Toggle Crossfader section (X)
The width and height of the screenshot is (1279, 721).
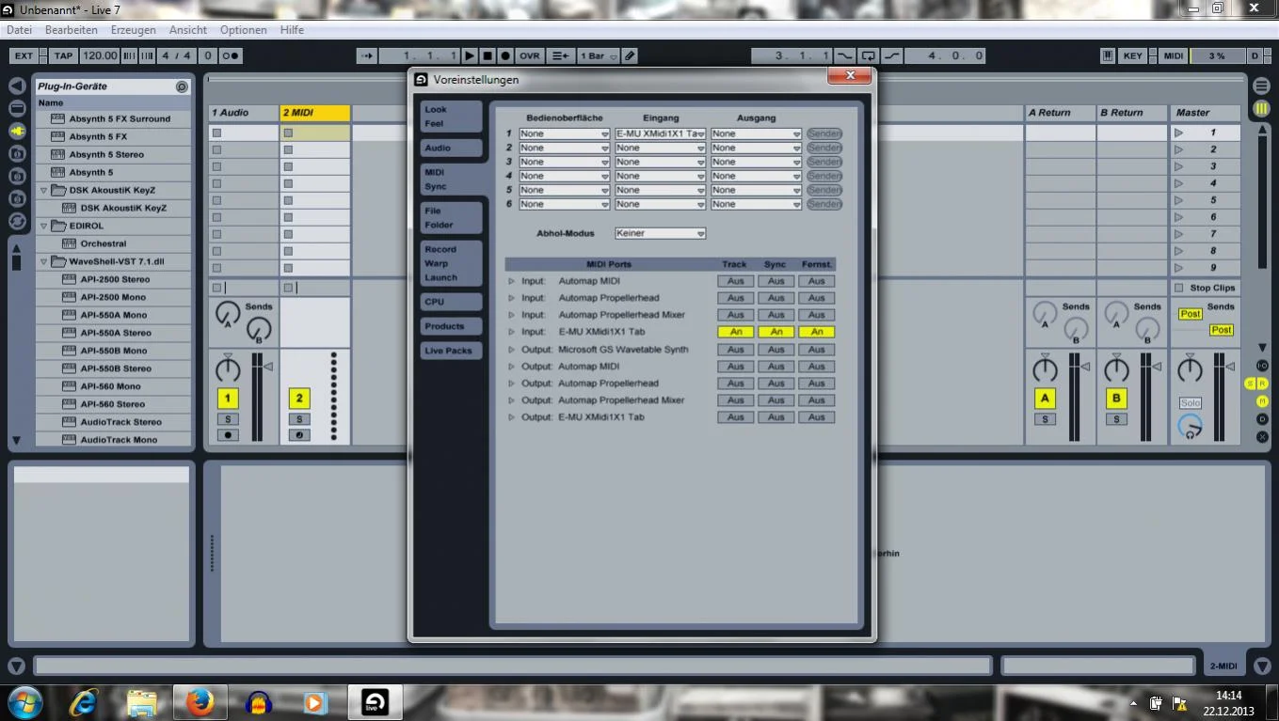click(1262, 437)
